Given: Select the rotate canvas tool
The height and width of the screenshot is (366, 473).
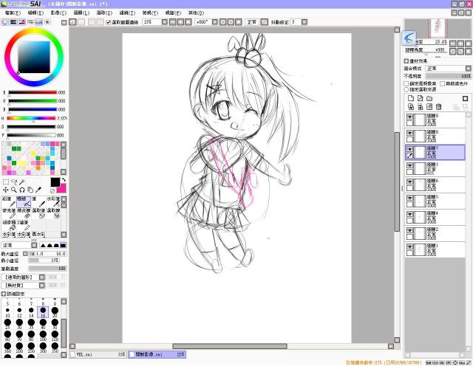Looking at the screenshot, I should tap(22, 190).
